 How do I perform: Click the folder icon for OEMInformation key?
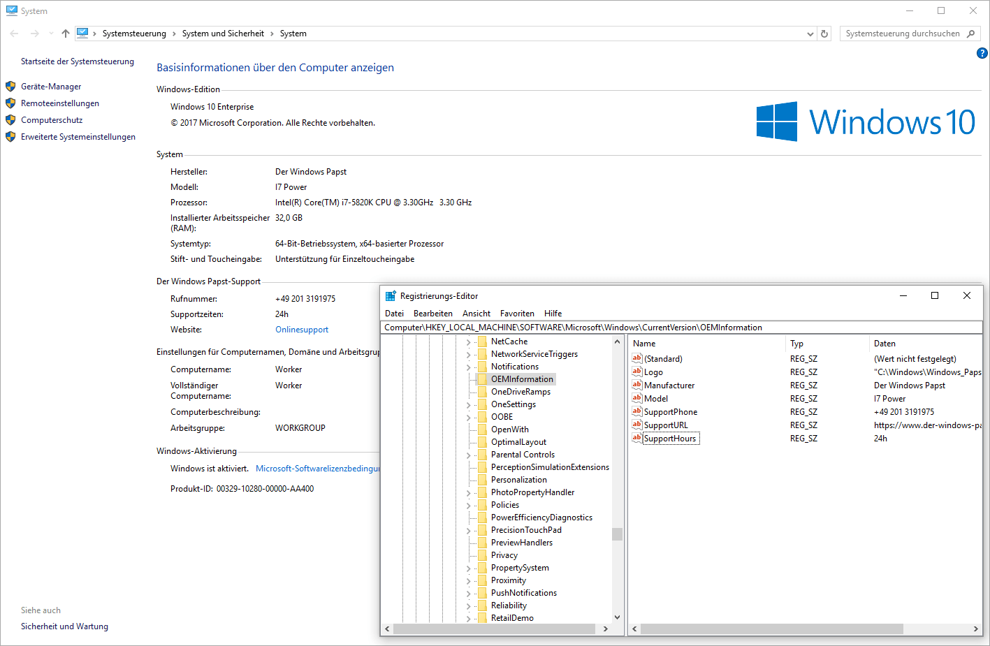[x=482, y=379]
